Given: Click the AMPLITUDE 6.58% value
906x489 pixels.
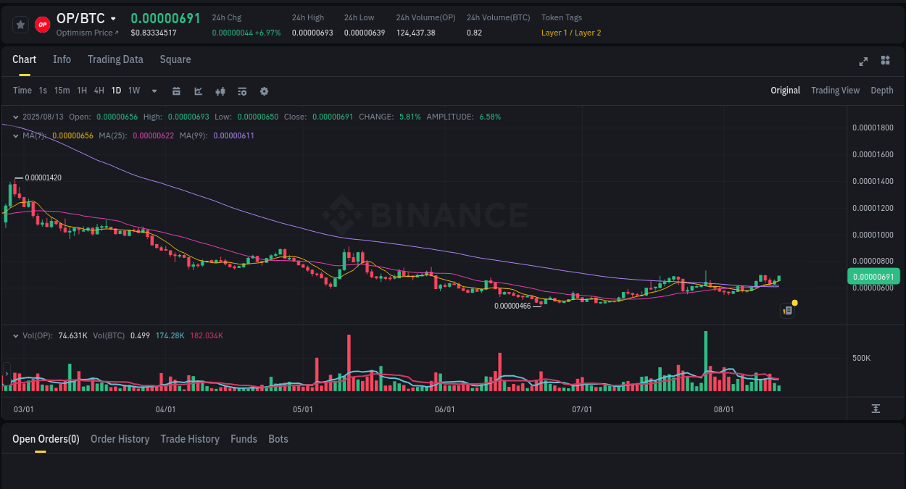Looking at the screenshot, I should point(490,117).
